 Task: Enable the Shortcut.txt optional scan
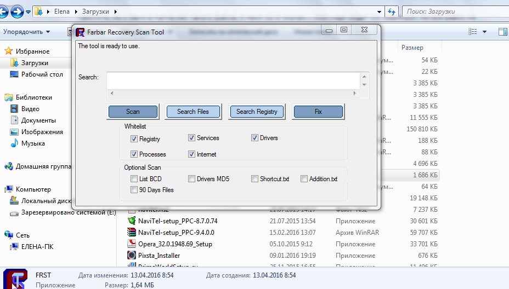tap(255, 179)
